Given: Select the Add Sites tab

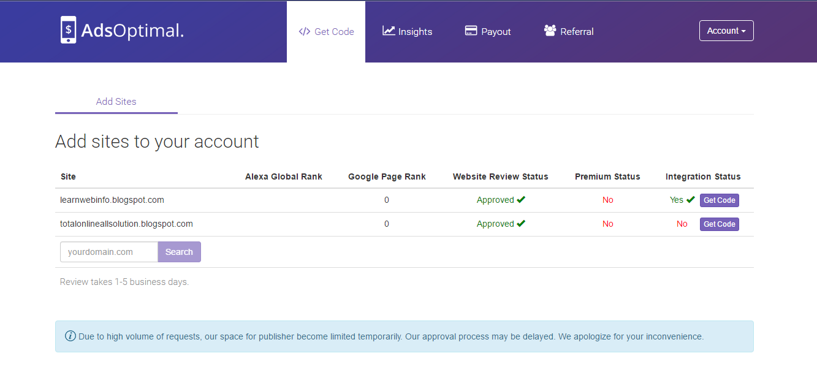Looking at the screenshot, I should (116, 102).
